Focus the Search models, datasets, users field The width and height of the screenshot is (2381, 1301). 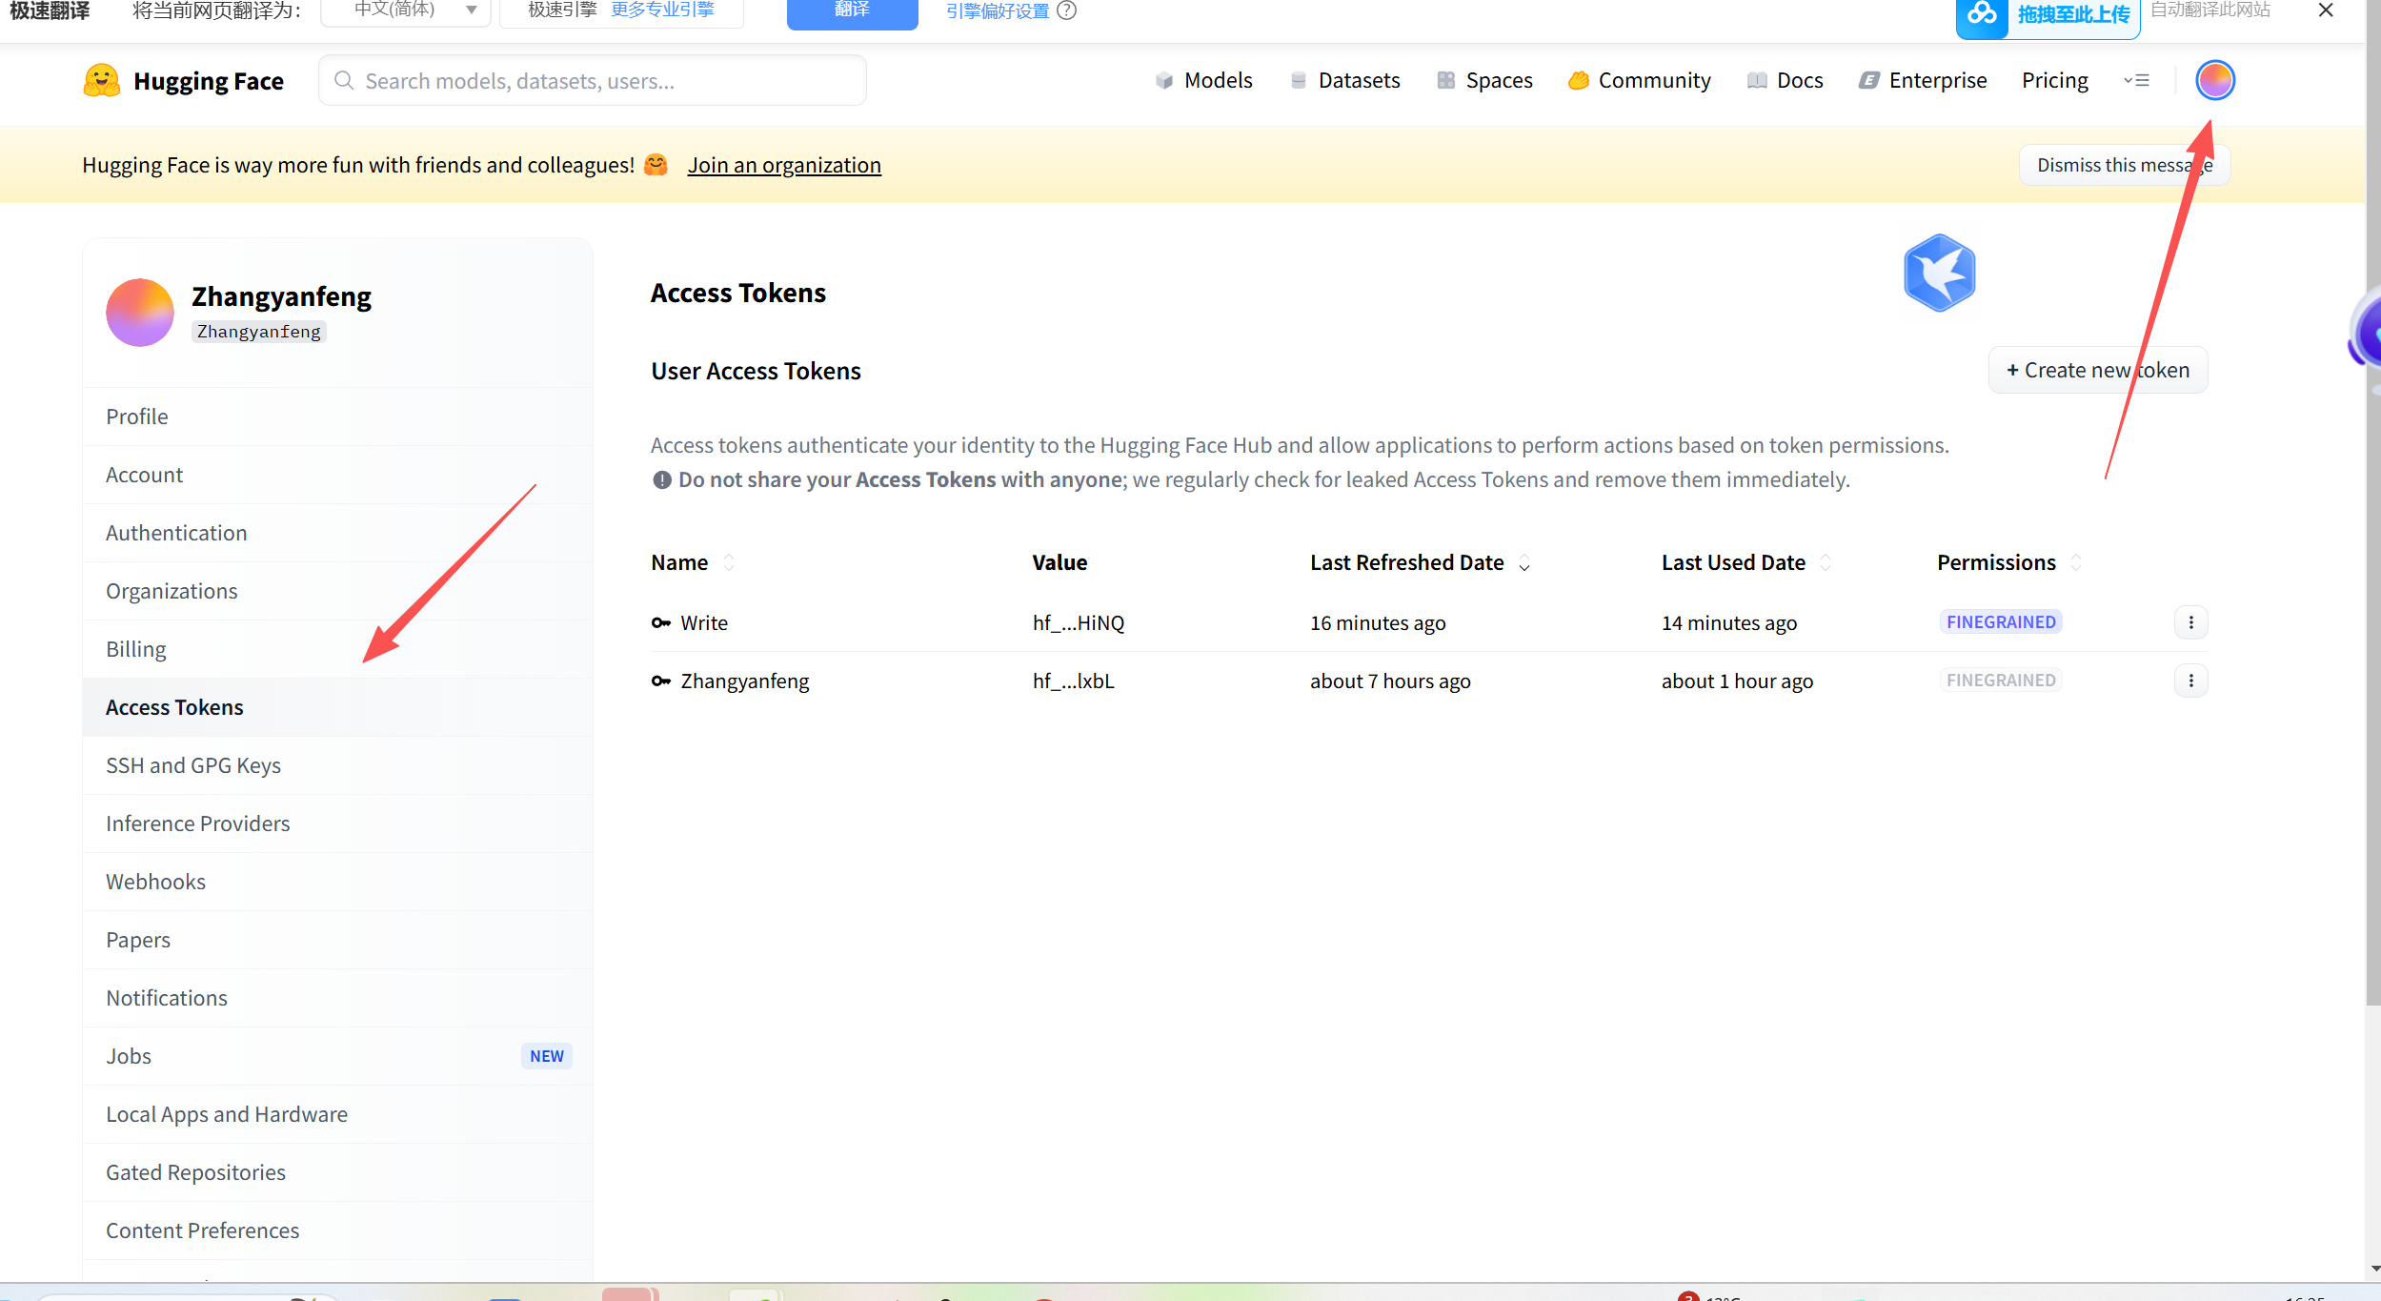593,81
